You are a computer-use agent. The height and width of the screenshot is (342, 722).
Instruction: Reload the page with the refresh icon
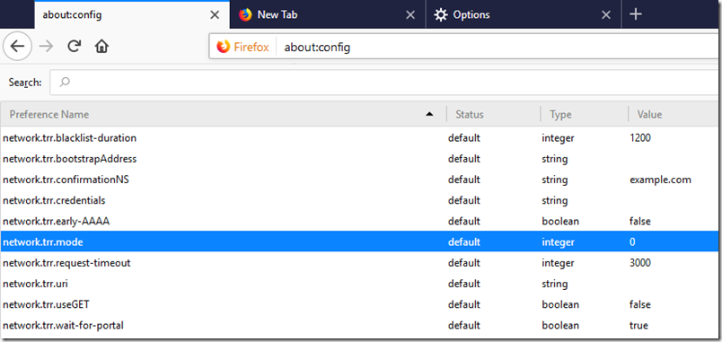tap(75, 46)
